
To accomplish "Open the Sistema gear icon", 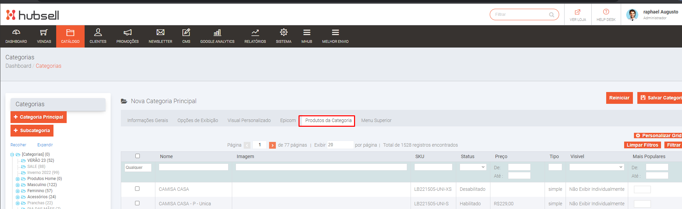I will pos(284,32).
